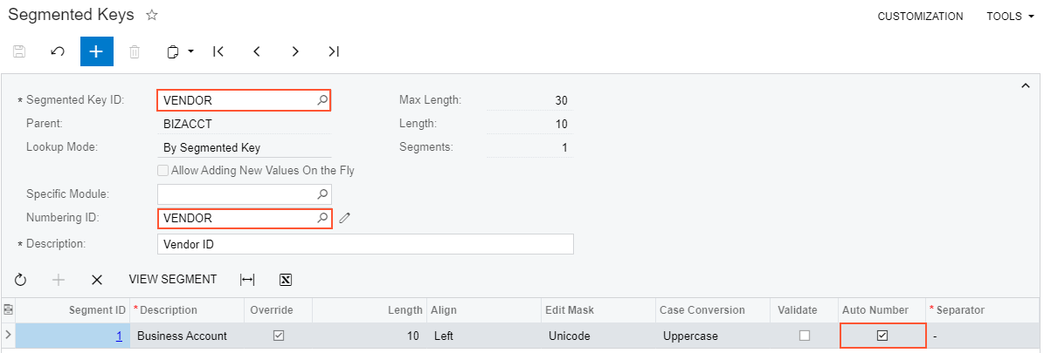
Task: Open the clipboard dropdown arrow
Action: pyautogui.click(x=190, y=51)
